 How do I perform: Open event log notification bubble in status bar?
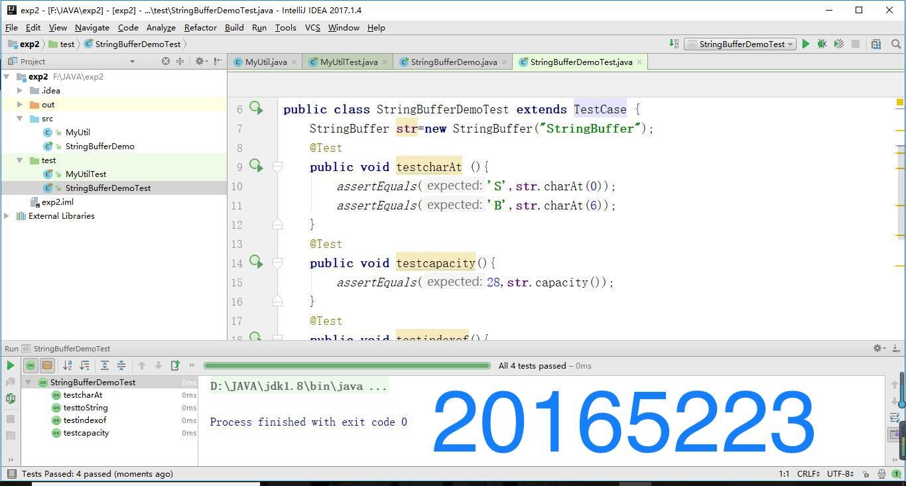tap(896, 474)
